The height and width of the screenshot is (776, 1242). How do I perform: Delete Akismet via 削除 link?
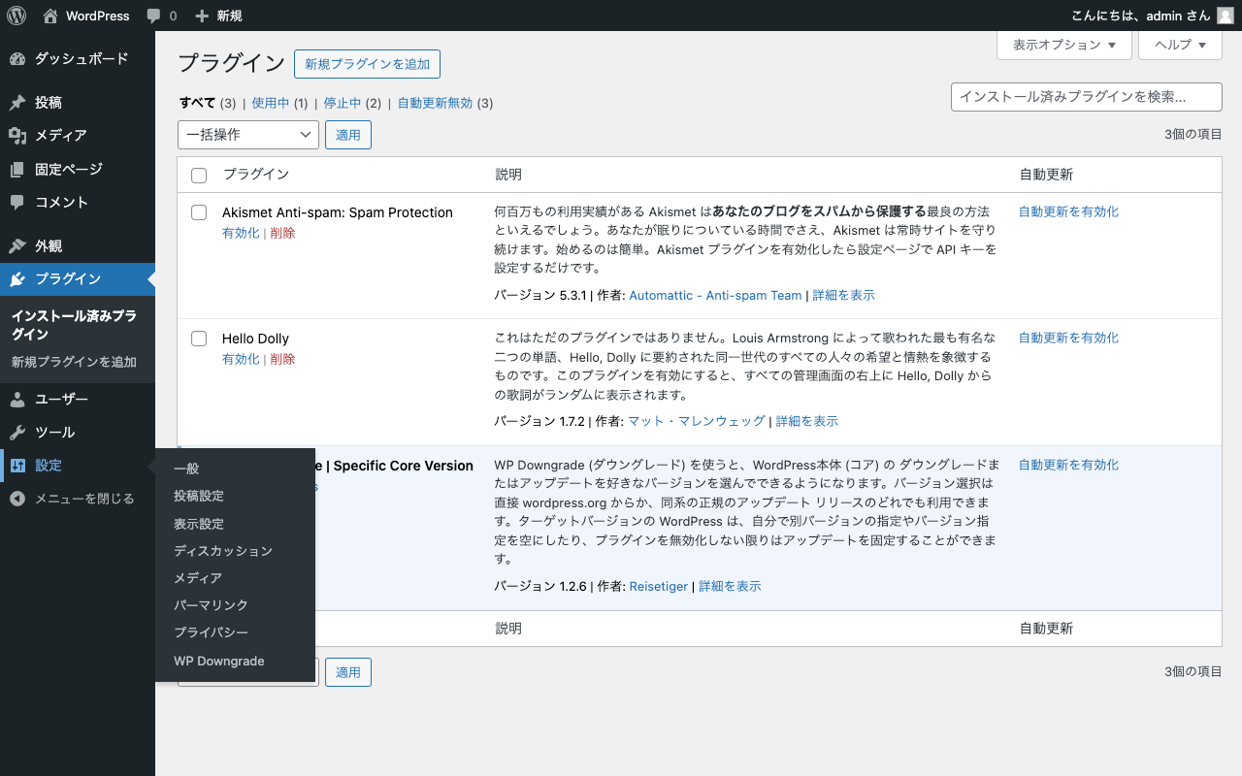pyautogui.click(x=283, y=233)
